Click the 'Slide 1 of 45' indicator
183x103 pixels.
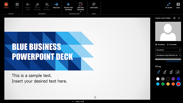coord(80,101)
